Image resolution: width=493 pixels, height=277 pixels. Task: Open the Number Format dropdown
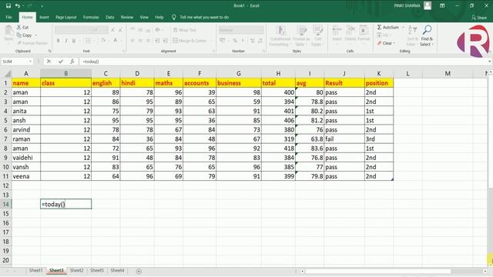click(261, 30)
